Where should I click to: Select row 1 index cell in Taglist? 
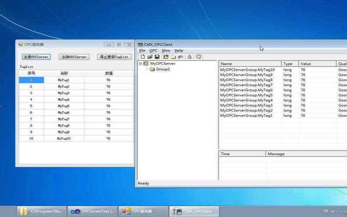coord(31,80)
